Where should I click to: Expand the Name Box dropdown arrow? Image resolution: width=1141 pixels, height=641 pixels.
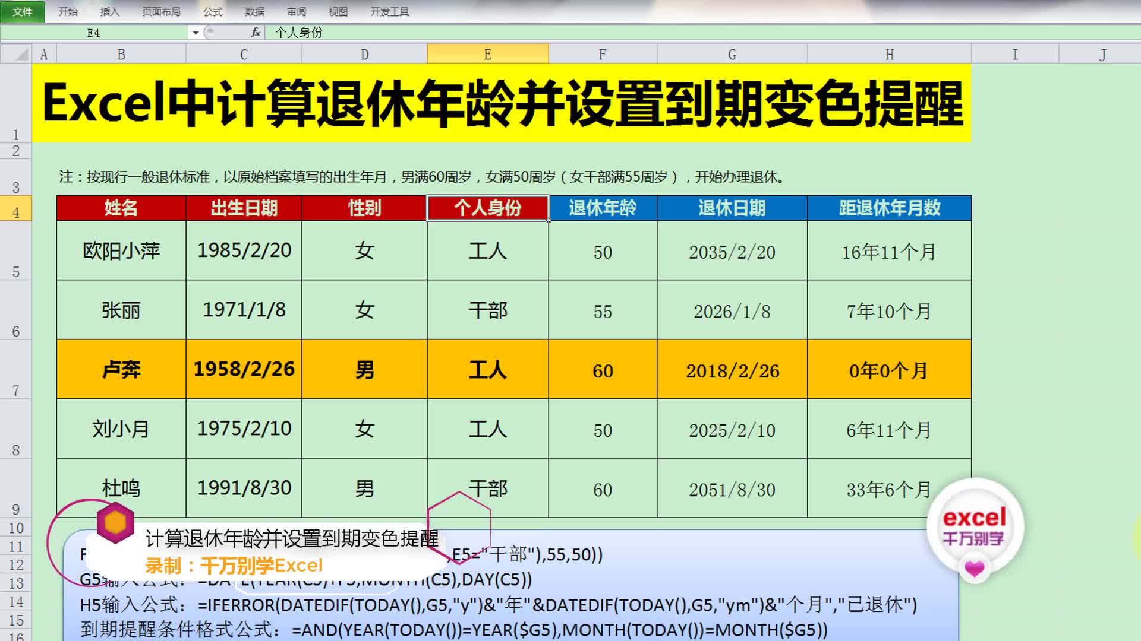[x=196, y=33]
